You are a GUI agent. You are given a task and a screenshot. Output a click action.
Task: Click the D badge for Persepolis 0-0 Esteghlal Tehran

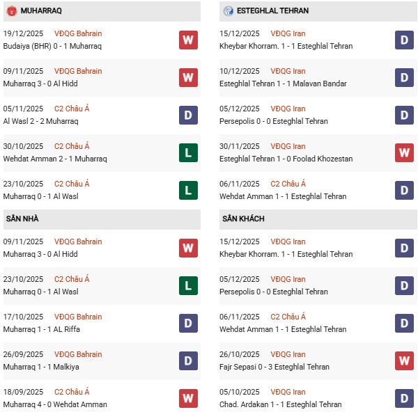[x=405, y=115]
